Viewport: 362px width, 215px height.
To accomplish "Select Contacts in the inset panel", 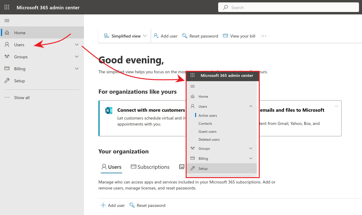I will coord(205,123).
